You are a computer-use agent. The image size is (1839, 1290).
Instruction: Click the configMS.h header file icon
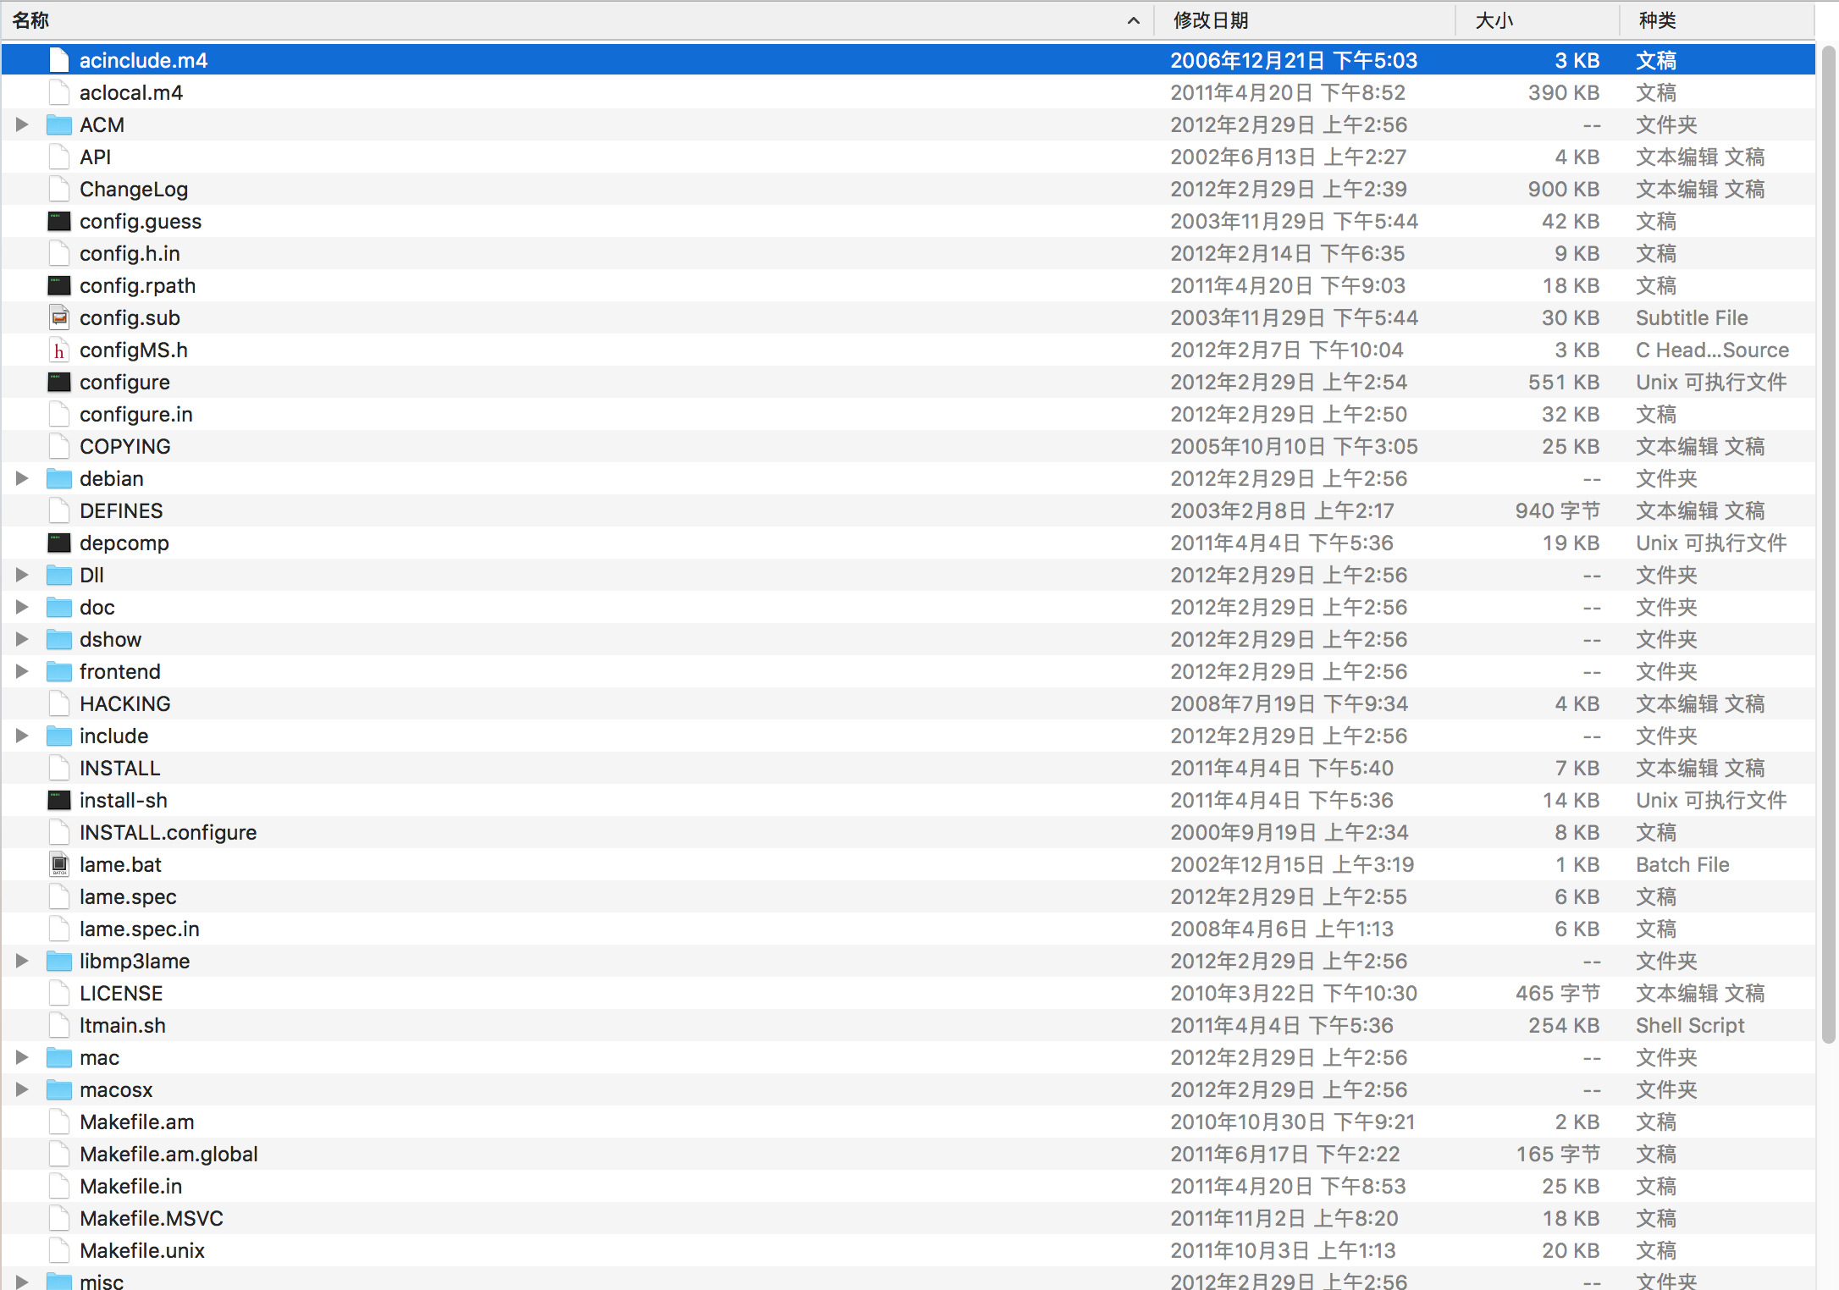pyautogui.click(x=59, y=350)
